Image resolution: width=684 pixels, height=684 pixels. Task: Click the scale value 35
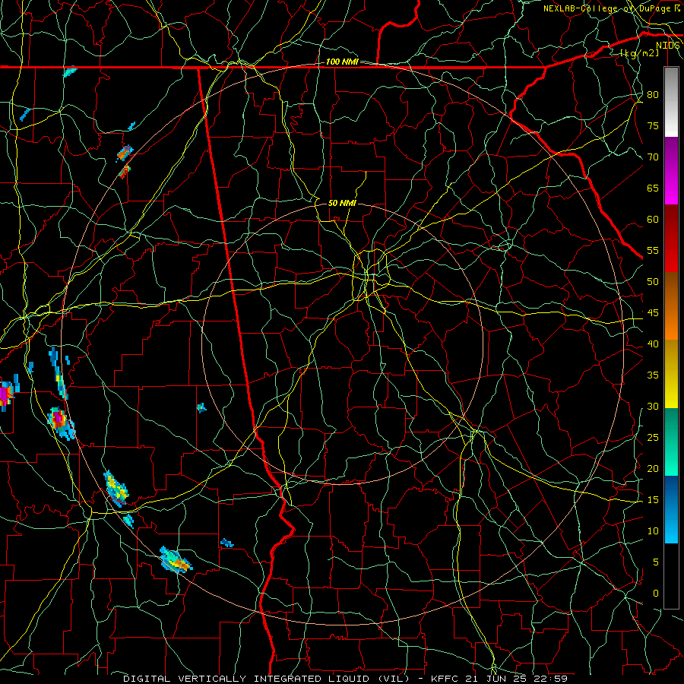point(653,375)
